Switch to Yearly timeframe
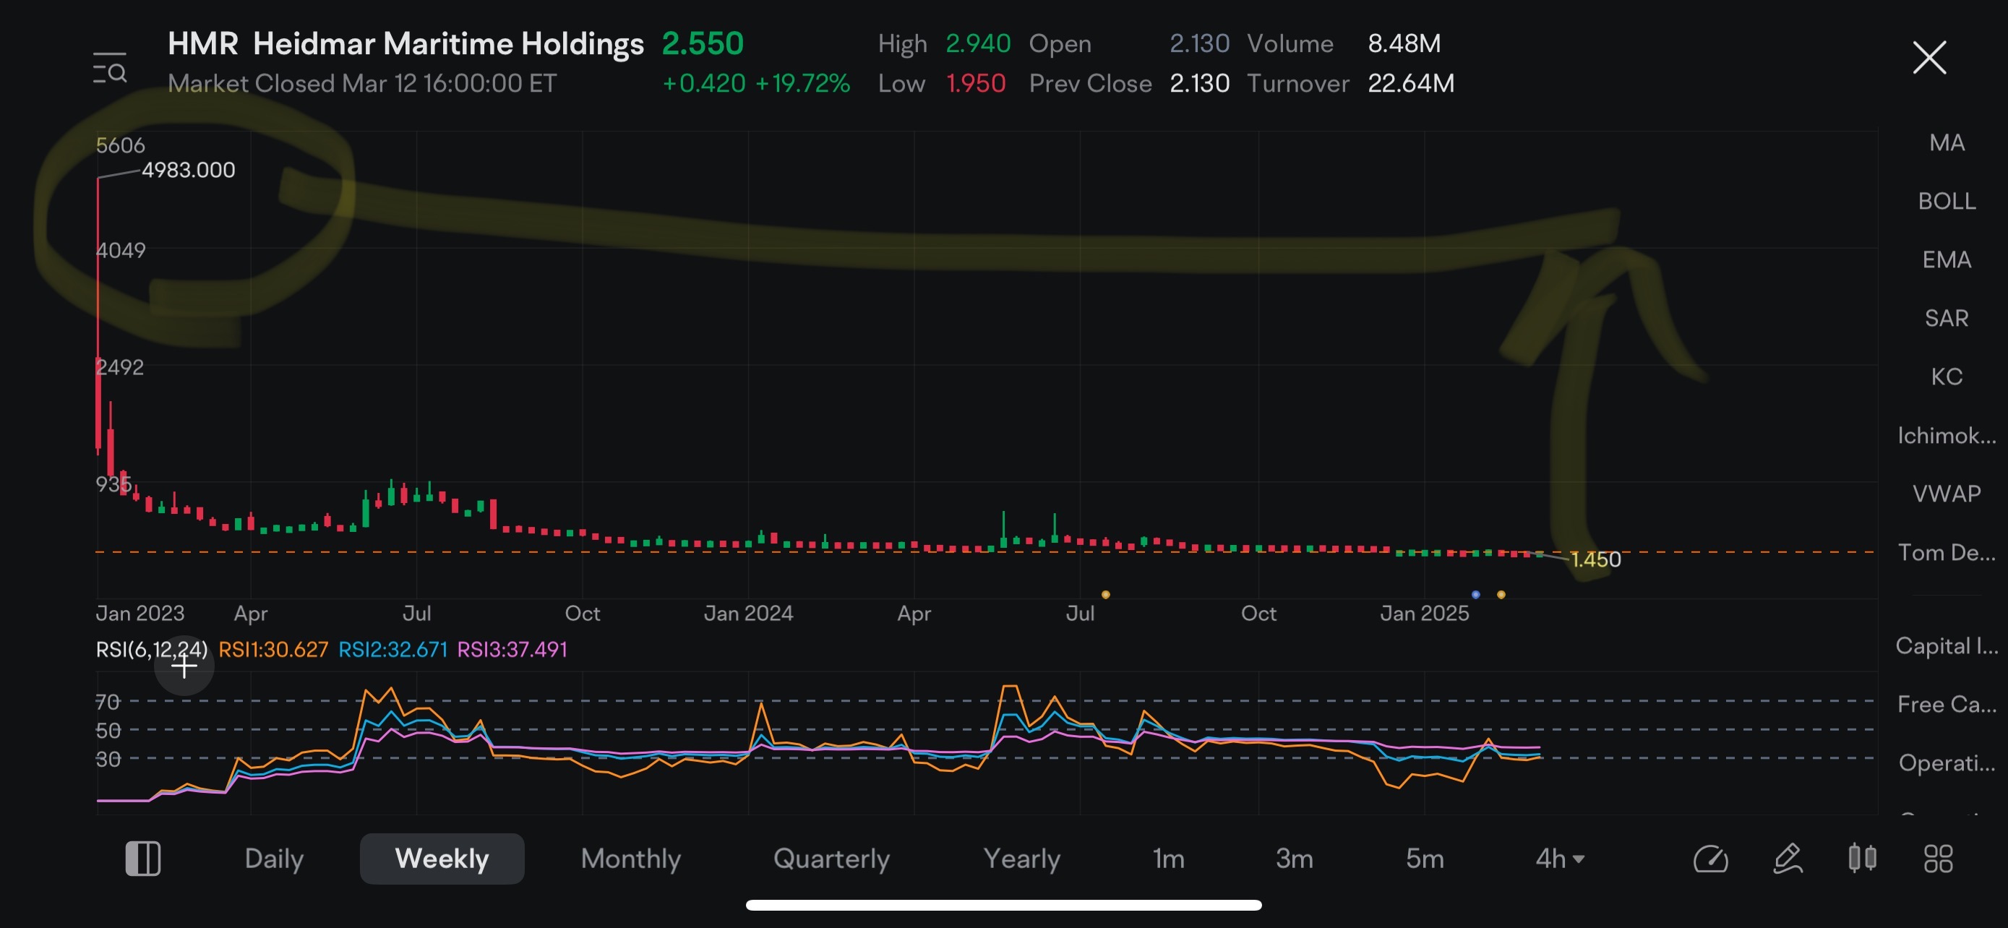2008x928 pixels. point(1021,859)
